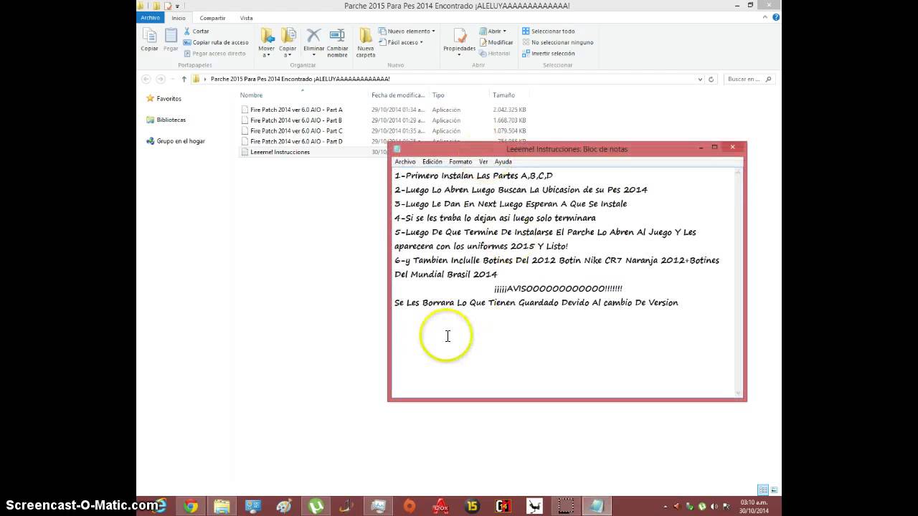Open the Notepad taskbar icon
This screenshot has height=516, width=918.
pyautogui.click(x=597, y=506)
